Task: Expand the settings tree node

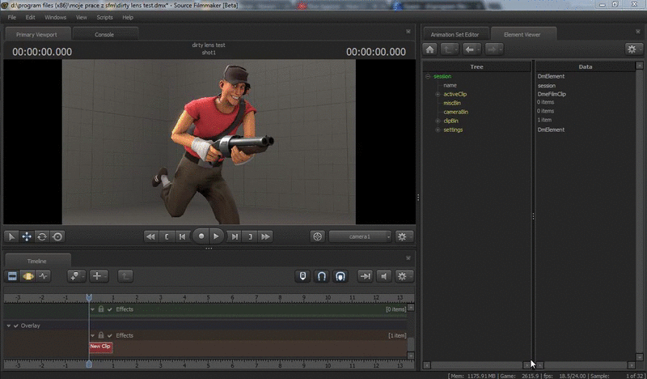Action: pos(438,130)
